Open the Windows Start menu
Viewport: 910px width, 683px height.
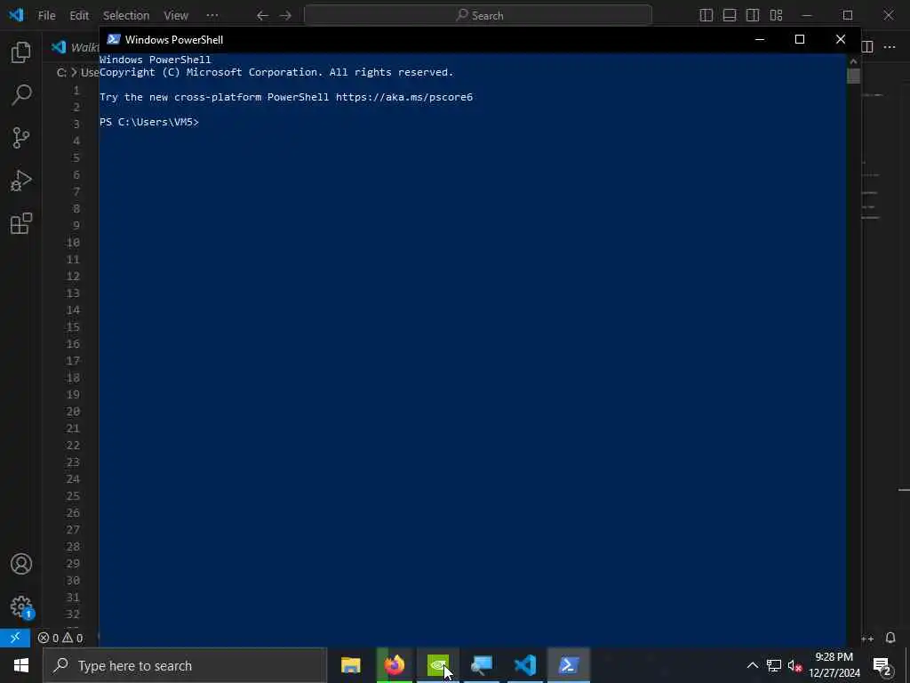point(21,665)
